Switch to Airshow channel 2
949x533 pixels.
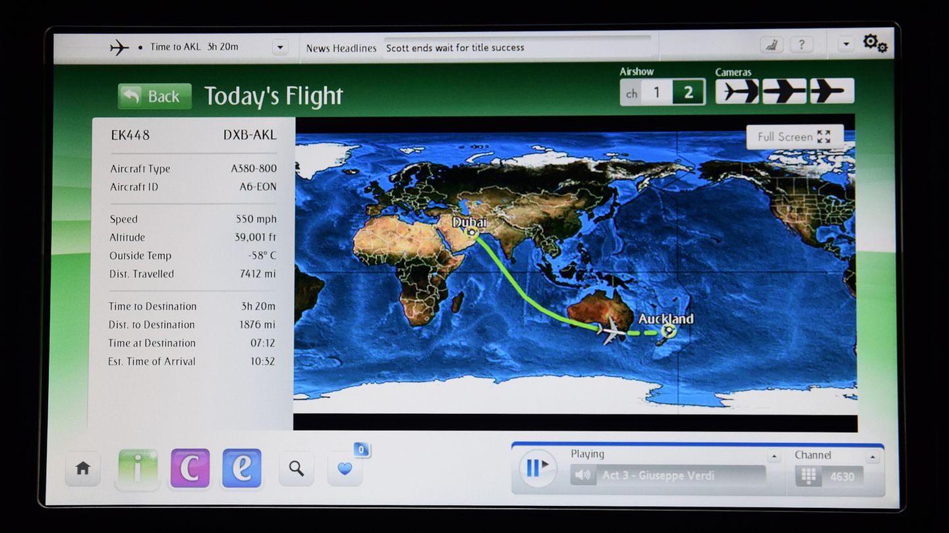(688, 93)
